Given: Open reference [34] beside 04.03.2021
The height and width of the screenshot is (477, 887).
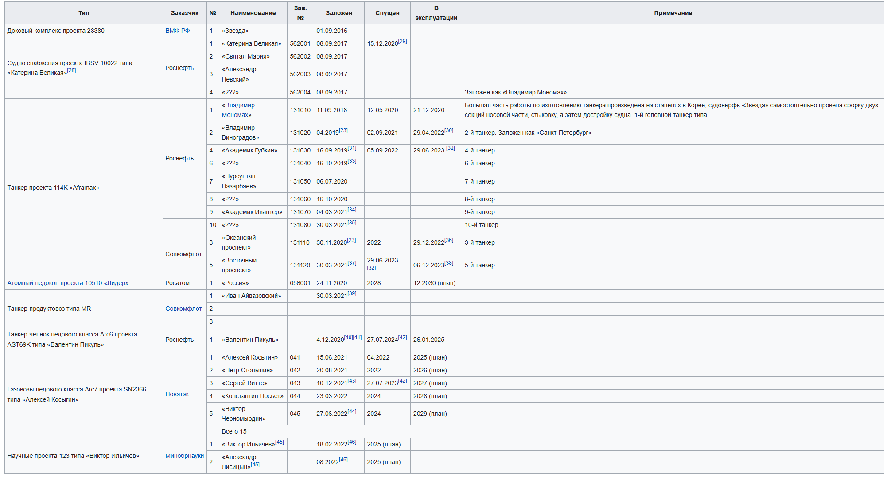Looking at the screenshot, I should click(352, 210).
